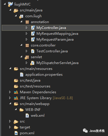Collapse the src/main/webapp folder

(x=10, y=103)
